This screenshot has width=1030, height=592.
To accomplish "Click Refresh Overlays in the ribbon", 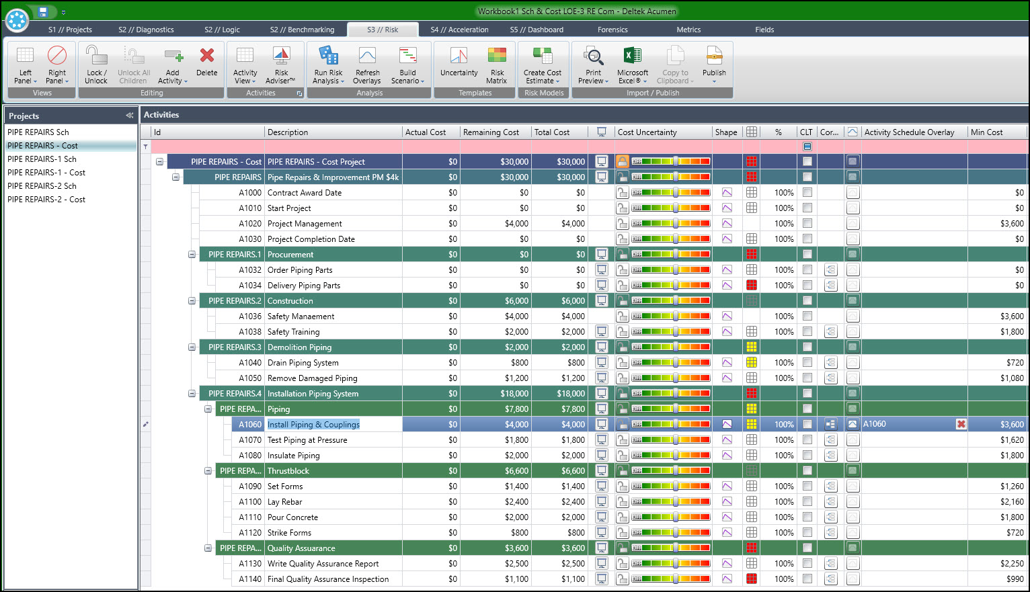I will [x=368, y=65].
